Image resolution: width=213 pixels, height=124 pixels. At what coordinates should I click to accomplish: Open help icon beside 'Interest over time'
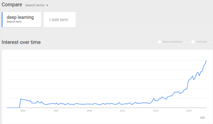point(47,43)
